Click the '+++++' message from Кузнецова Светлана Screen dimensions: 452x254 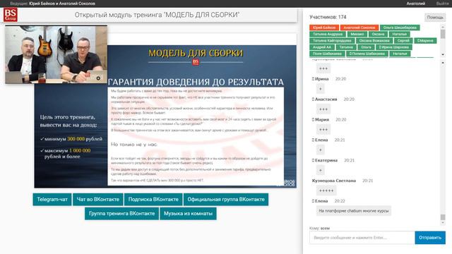coord(326,190)
